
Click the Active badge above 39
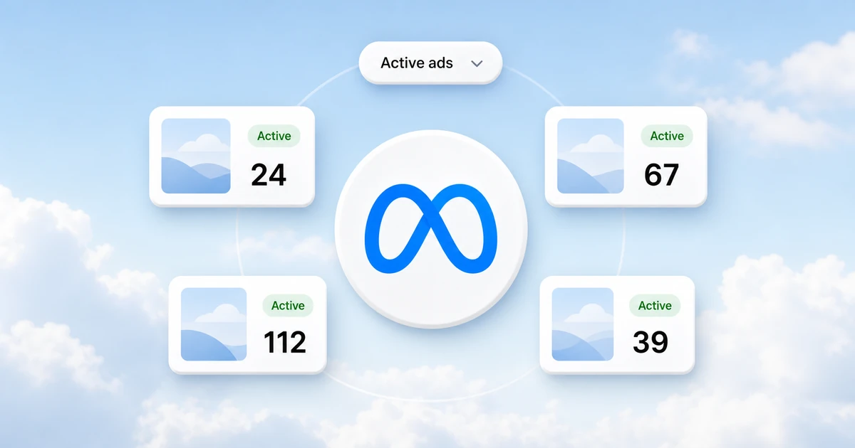655,306
